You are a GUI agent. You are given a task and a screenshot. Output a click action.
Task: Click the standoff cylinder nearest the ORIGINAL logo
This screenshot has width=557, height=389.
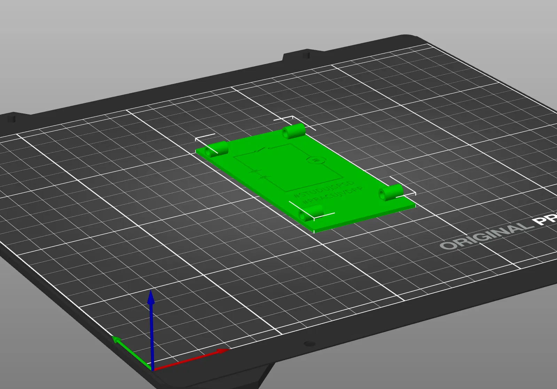coord(391,192)
